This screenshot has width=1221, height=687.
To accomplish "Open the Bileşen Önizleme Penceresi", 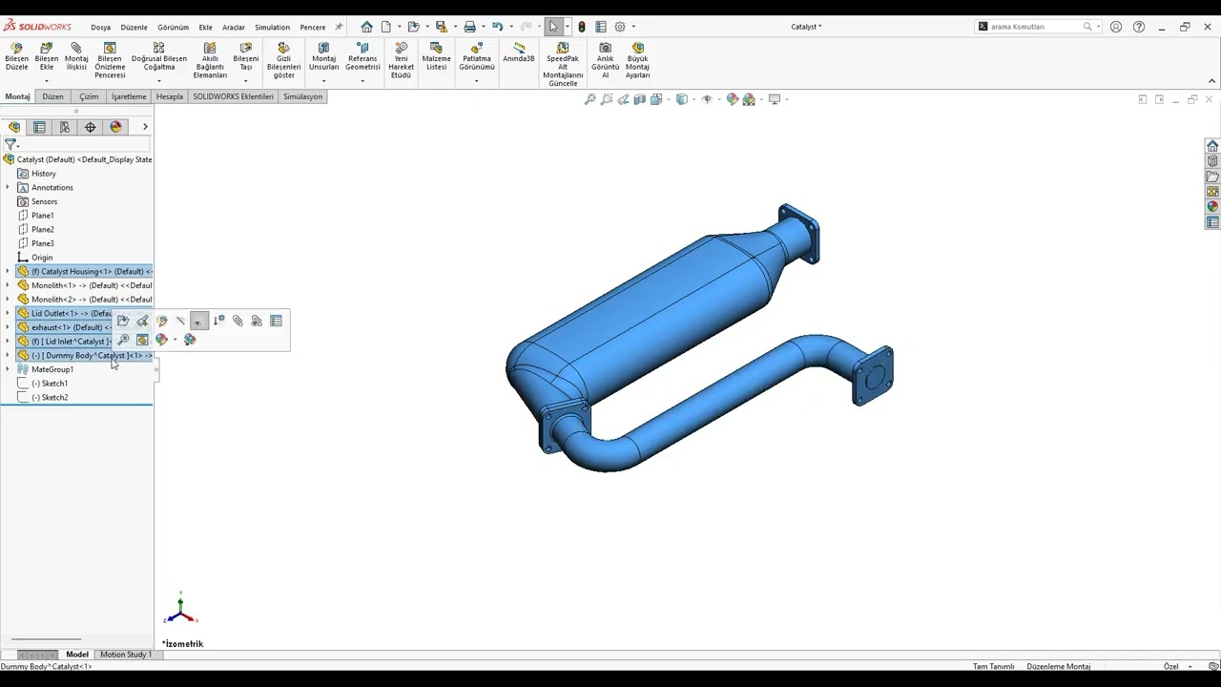I will (110, 60).
